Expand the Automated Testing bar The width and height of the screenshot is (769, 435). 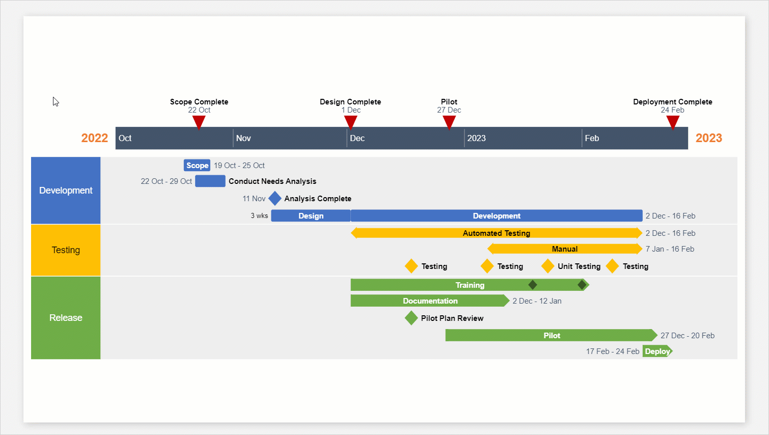tap(496, 233)
